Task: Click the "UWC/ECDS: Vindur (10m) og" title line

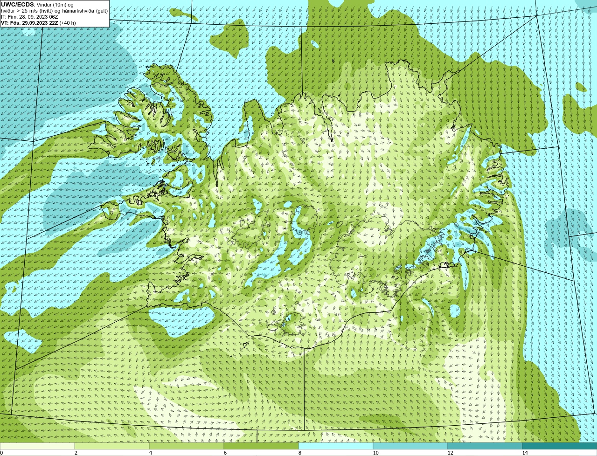Action: click(x=37, y=5)
